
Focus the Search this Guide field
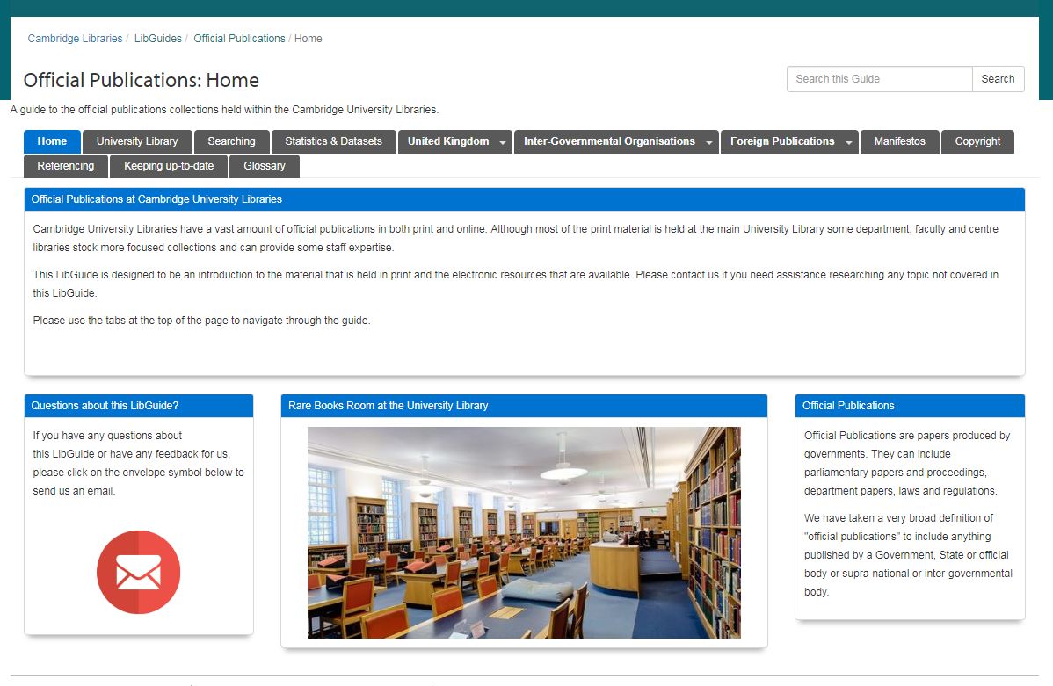[880, 79]
